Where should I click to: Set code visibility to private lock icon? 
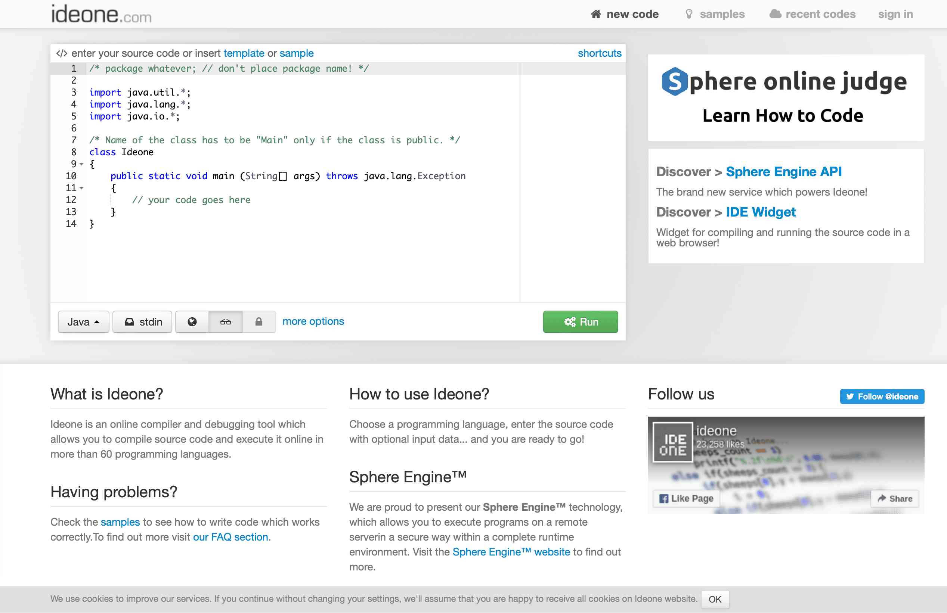click(x=259, y=321)
